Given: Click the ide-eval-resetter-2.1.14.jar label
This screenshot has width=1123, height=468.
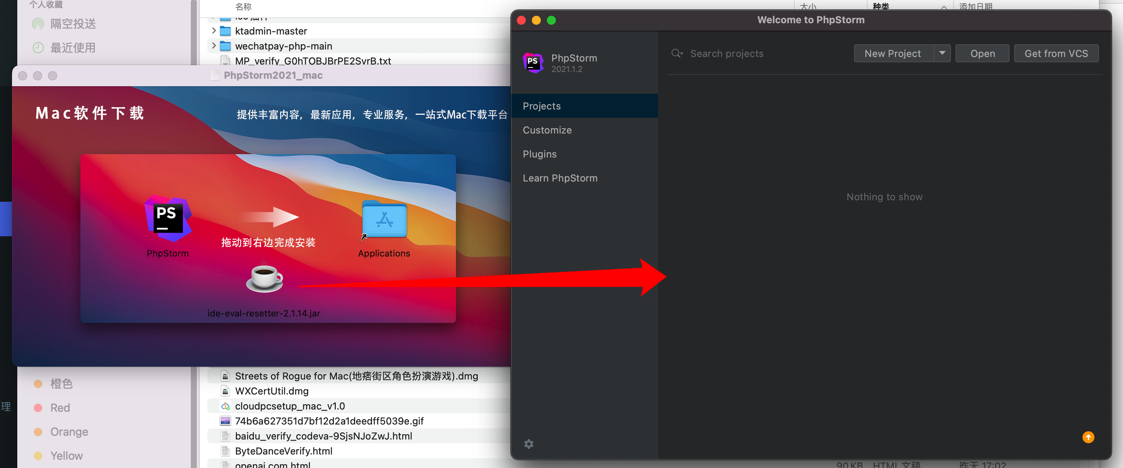Looking at the screenshot, I should click(x=264, y=313).
